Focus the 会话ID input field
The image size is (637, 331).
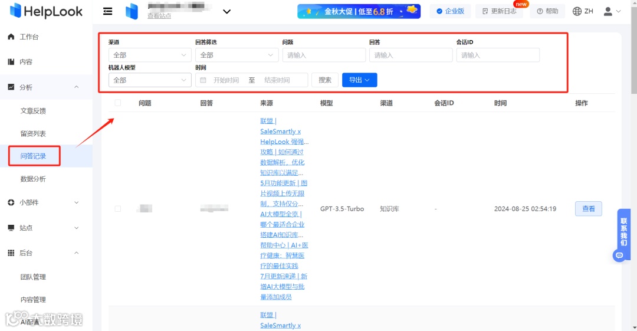(x=498, y=55)
